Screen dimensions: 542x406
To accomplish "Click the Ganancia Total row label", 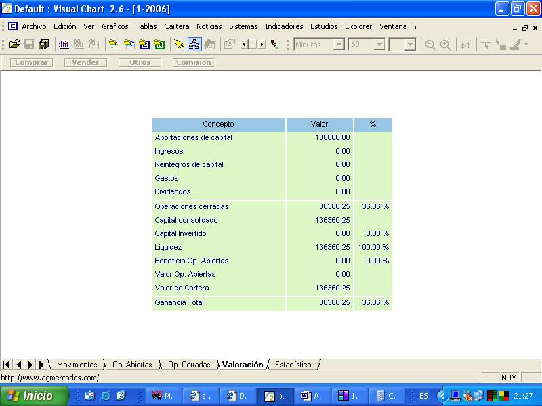I will tap(179, 302).
